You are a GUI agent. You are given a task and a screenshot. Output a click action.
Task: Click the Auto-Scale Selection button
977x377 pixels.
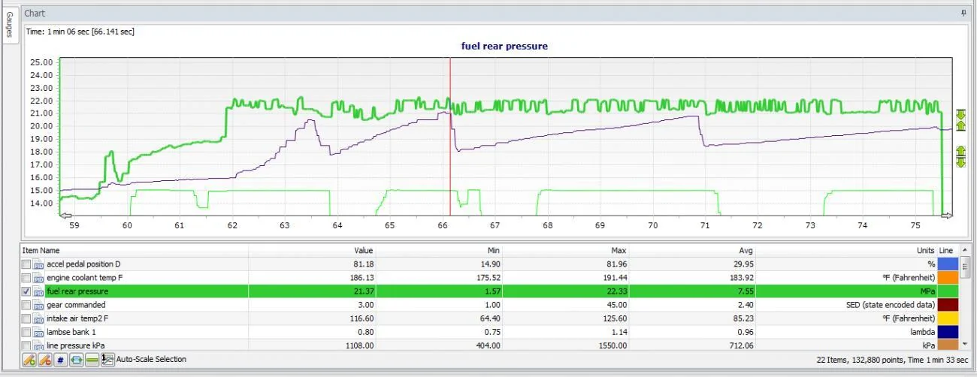pyautogui.click(x=144, y=360)
